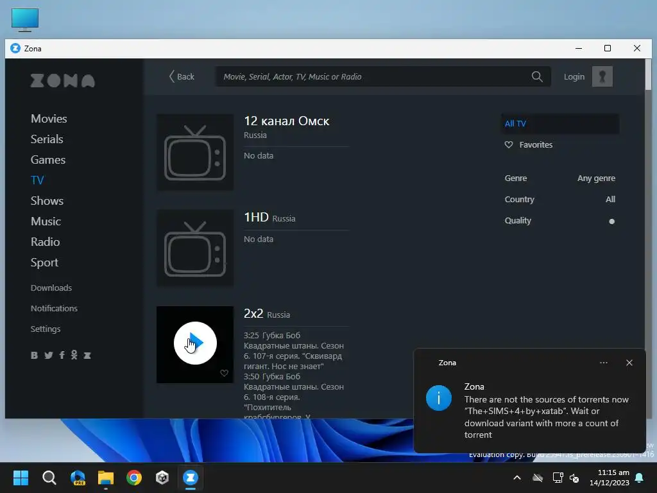Play the 2x2 channel
The height and width of the screenshot is (493, 657).
195,343
